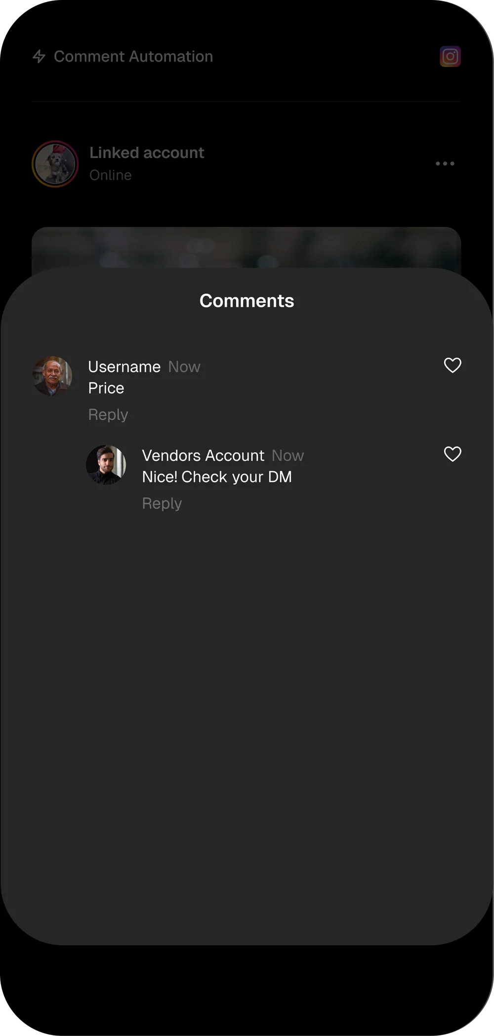Expand replies under Username's comment
This screenshot has width=494, height=1036.
click(x=108, y=415)
